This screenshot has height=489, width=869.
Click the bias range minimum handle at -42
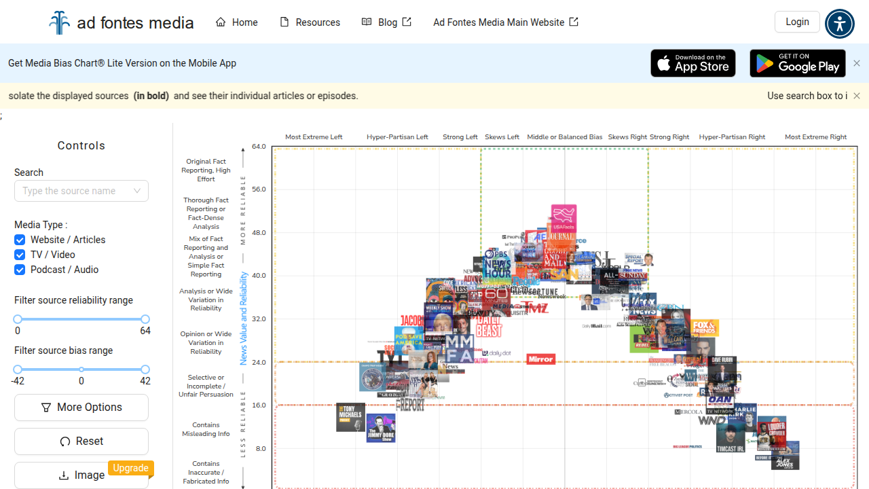click(x=18, y=369)
